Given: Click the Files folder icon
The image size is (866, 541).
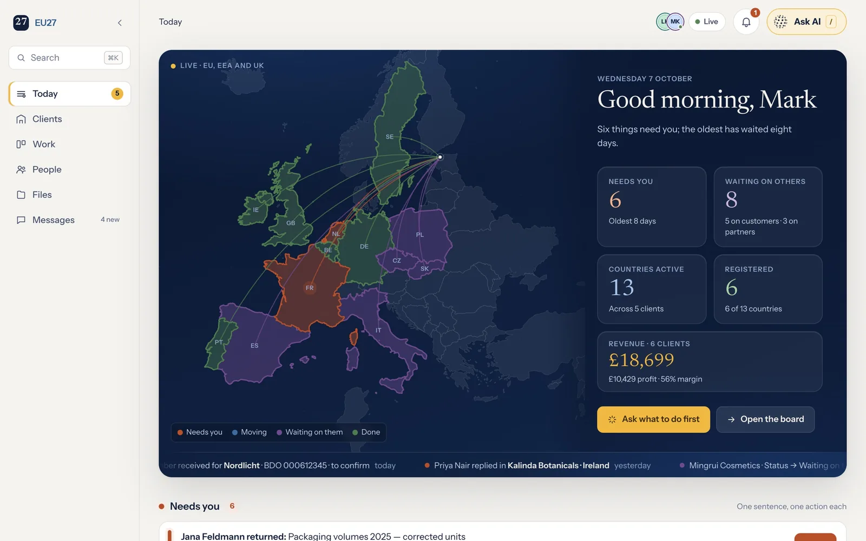Looking at the screenshot, I should [x=21, y=195].
